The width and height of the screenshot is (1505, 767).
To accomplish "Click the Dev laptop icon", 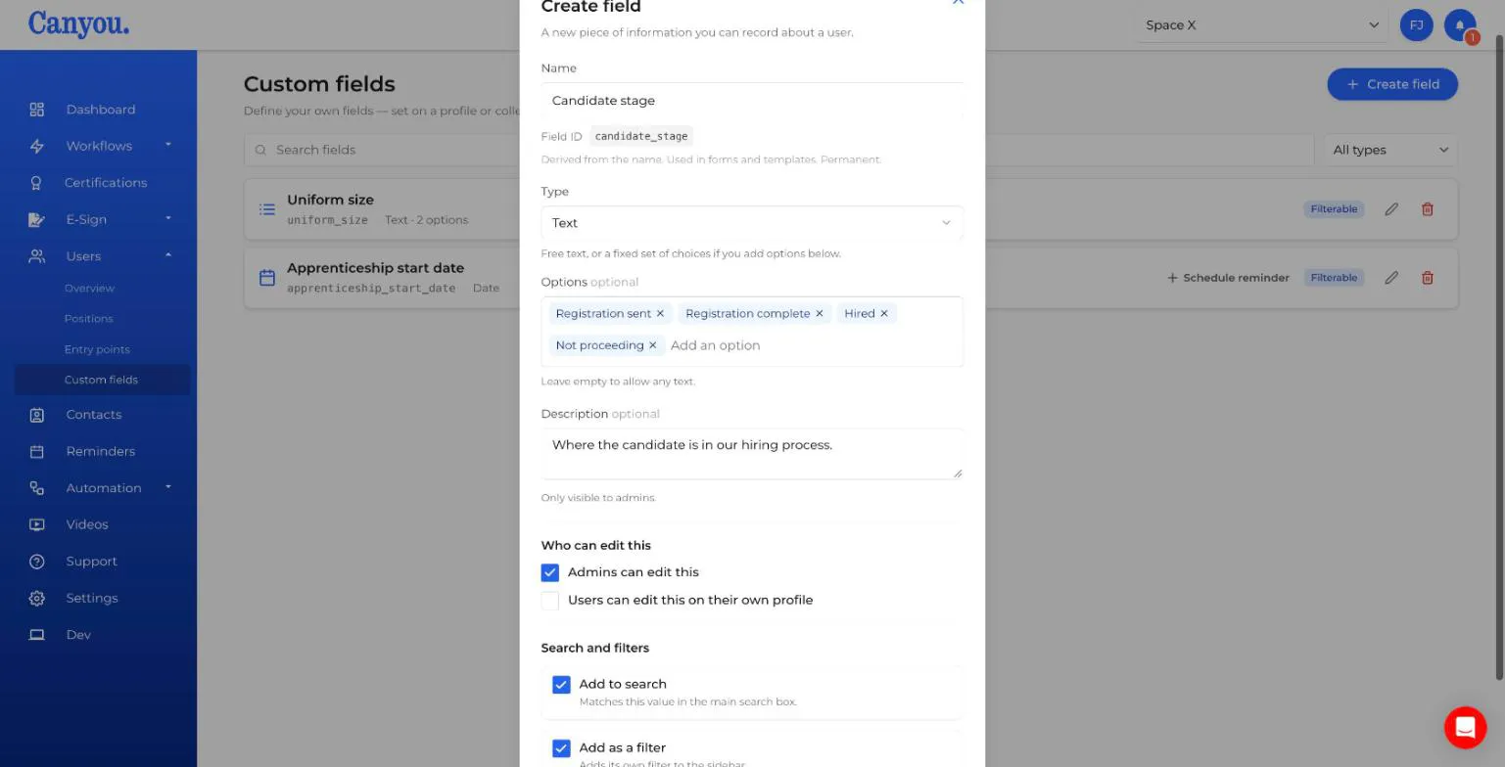I will pyautogui.click(x=37, y=635).
